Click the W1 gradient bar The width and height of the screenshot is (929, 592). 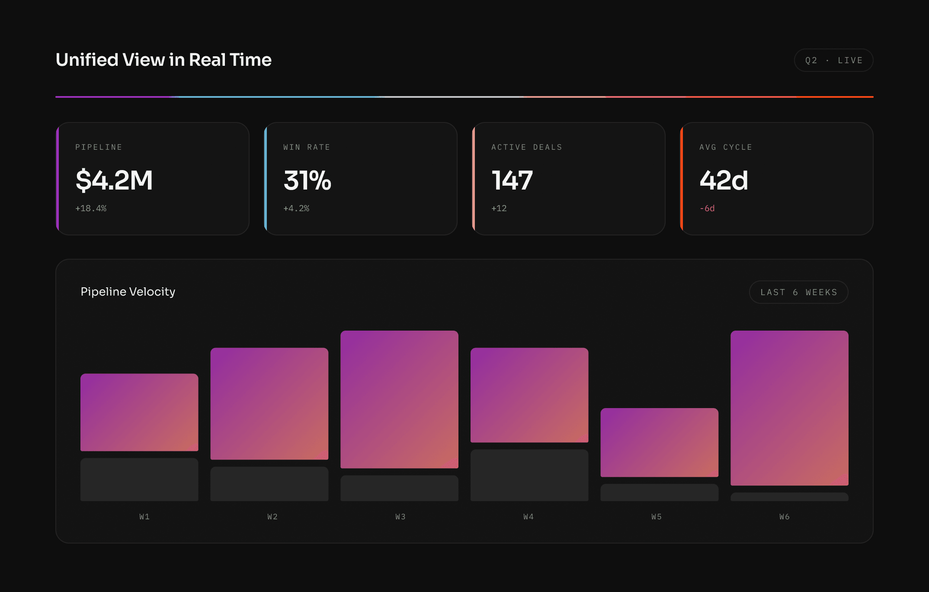pos(139,412)
